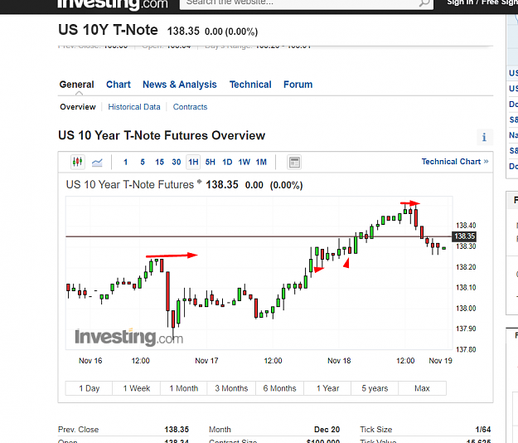
Task: Switch to area line chart icon
Action: [97, 163]
